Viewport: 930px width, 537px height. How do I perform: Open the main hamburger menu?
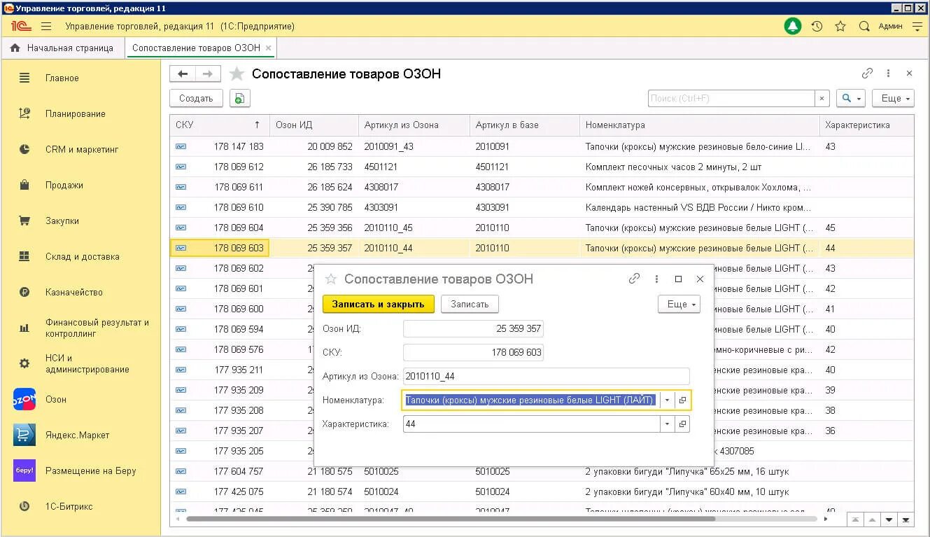46,26
